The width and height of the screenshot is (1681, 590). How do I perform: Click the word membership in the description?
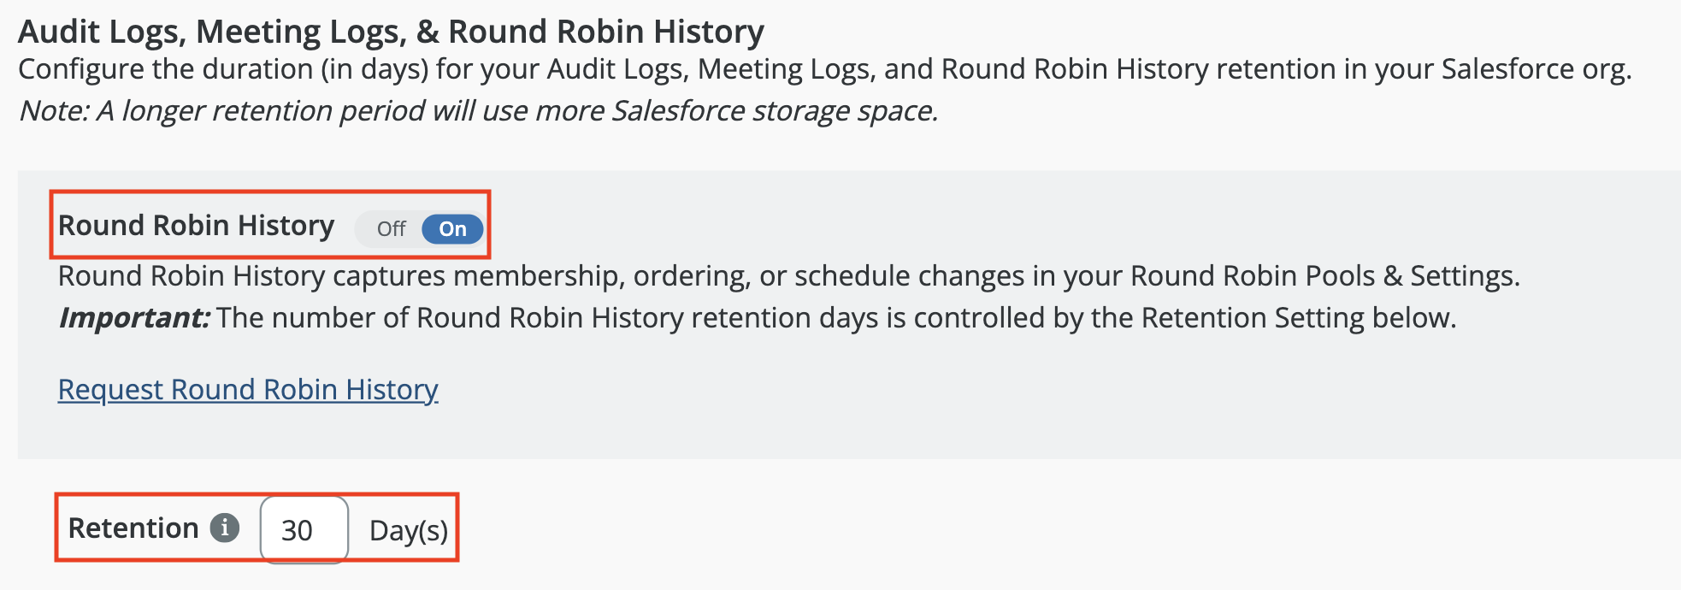[x=534, y=276]
